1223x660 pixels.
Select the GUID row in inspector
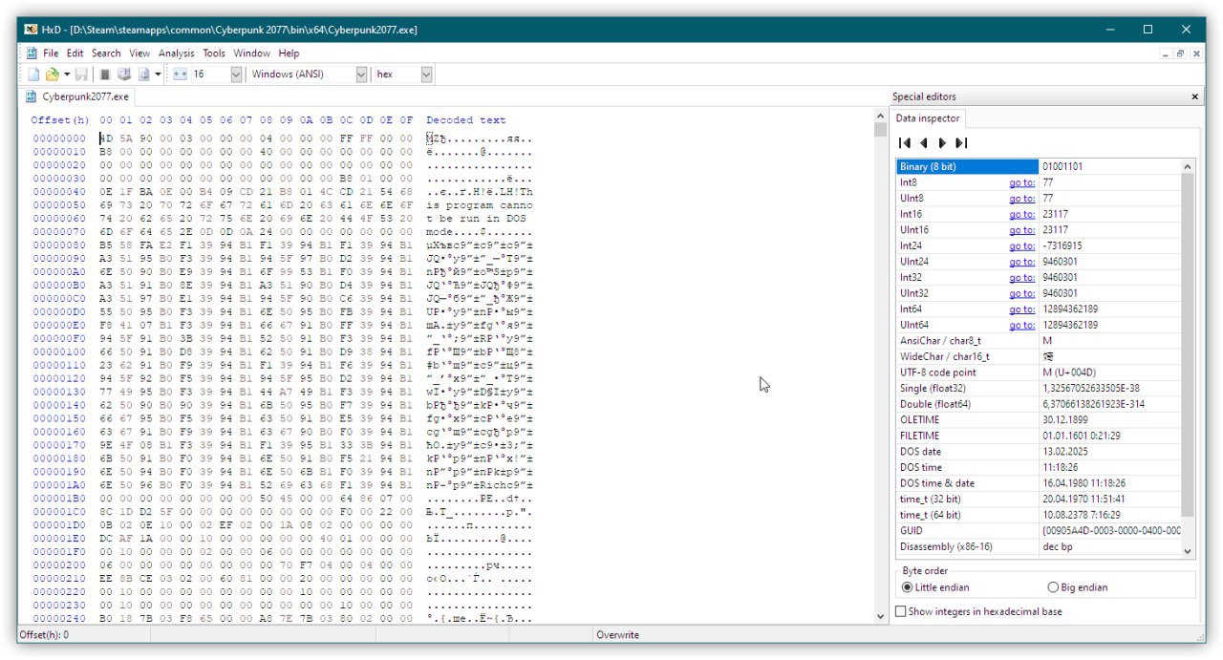point(1039,531)
